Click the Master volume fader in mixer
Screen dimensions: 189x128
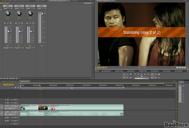[42, 14]
